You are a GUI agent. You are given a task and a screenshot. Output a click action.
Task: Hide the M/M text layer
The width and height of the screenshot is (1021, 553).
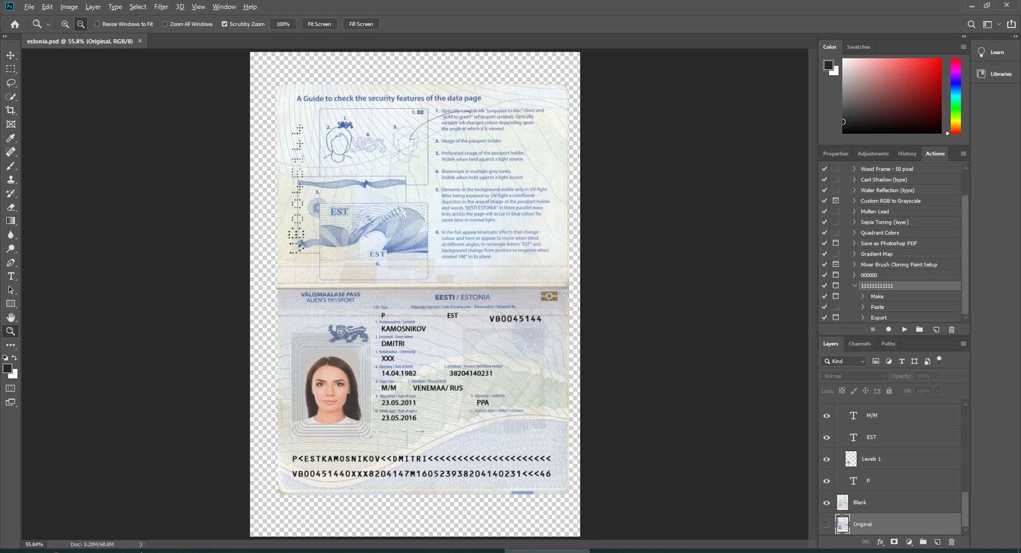[826, 415]
